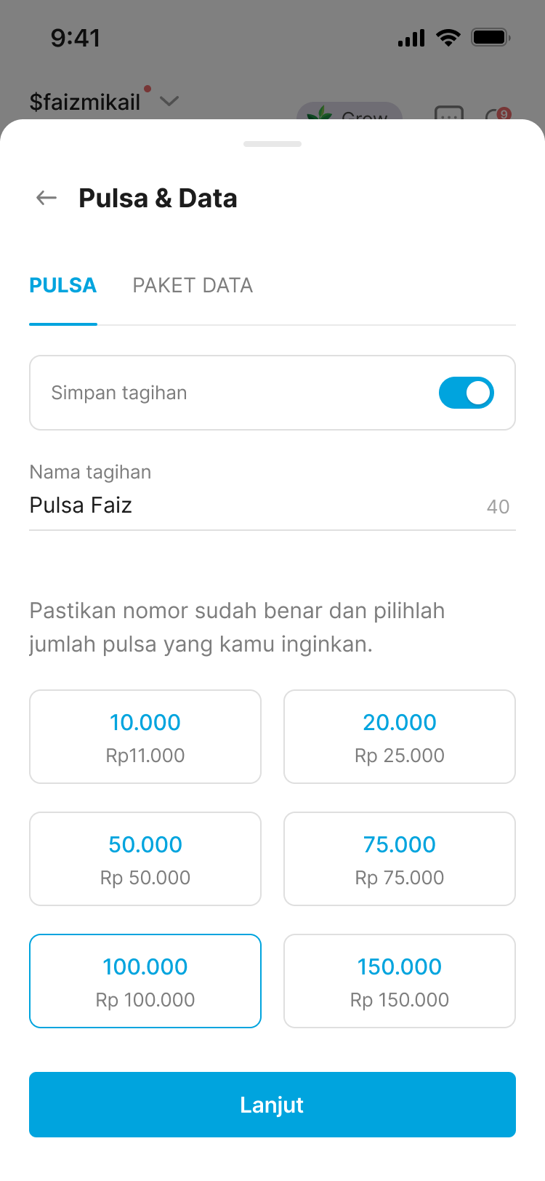Select the 75.000 pulsa option
Viewport: 545px width, 1181px height.
click(400, 859)
